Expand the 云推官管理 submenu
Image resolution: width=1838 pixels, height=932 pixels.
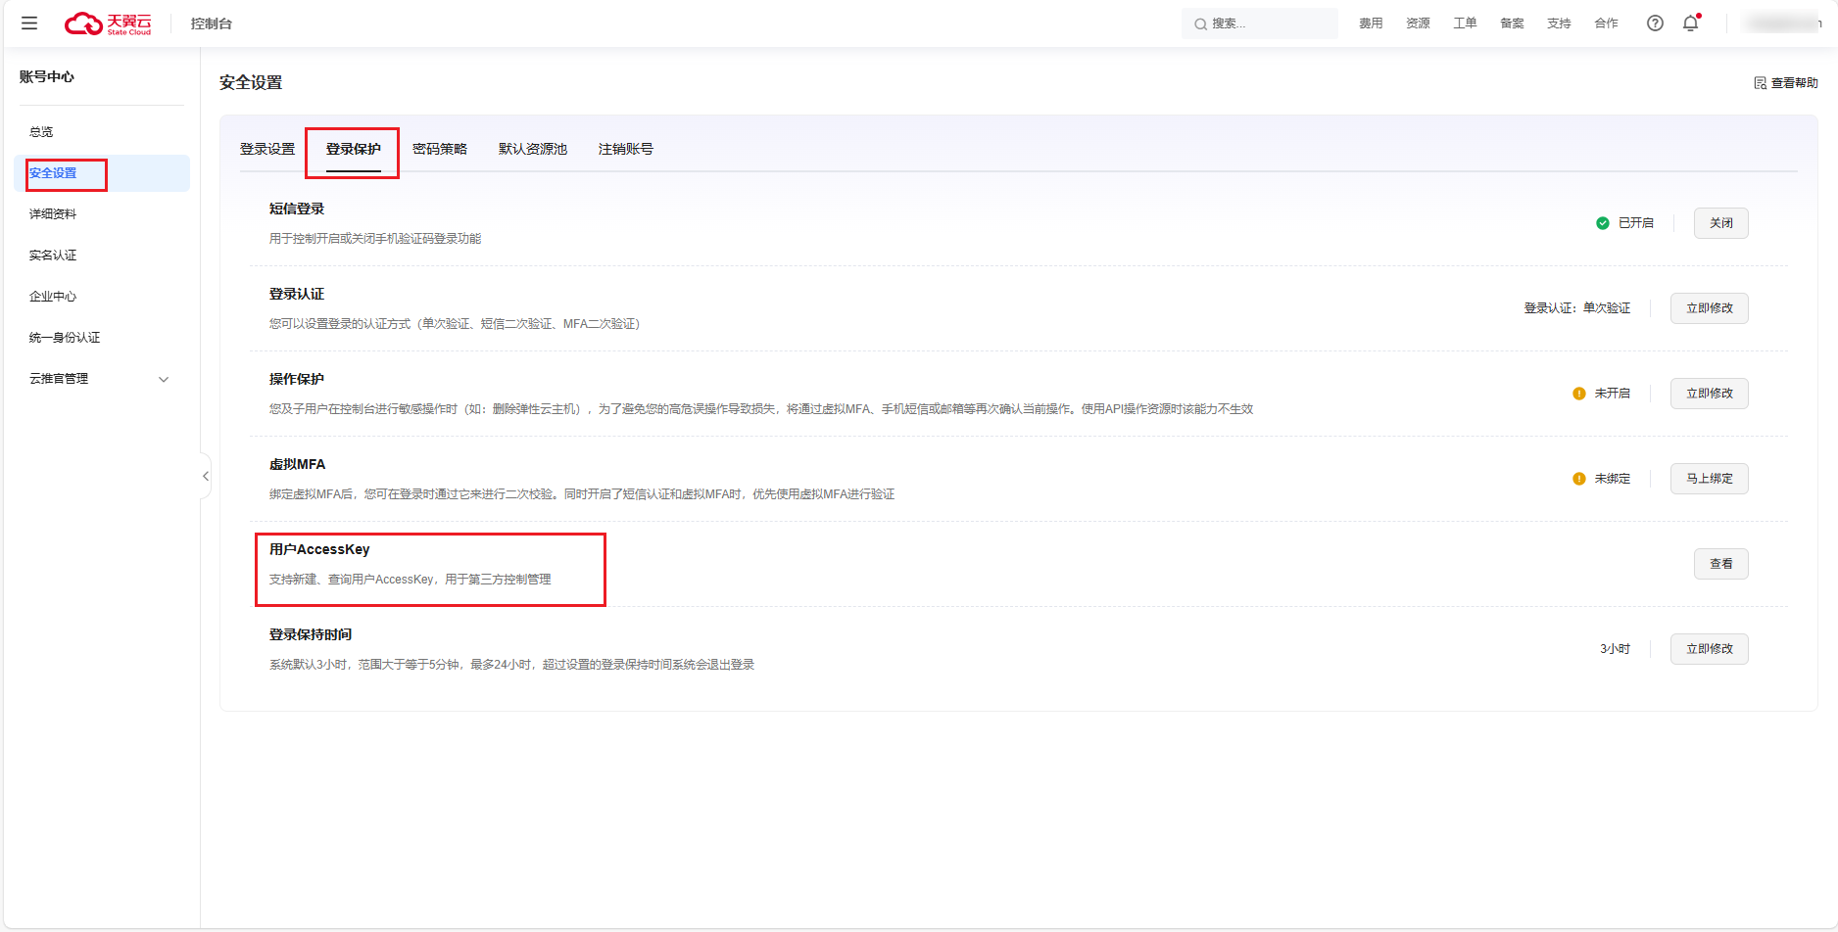[164, 379]
